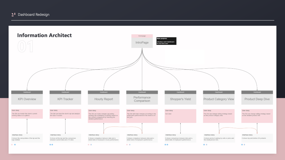This screenshot has width=285, height=160.
Task: Click the Dashboard Redesign title text
Action: point(34,14)
